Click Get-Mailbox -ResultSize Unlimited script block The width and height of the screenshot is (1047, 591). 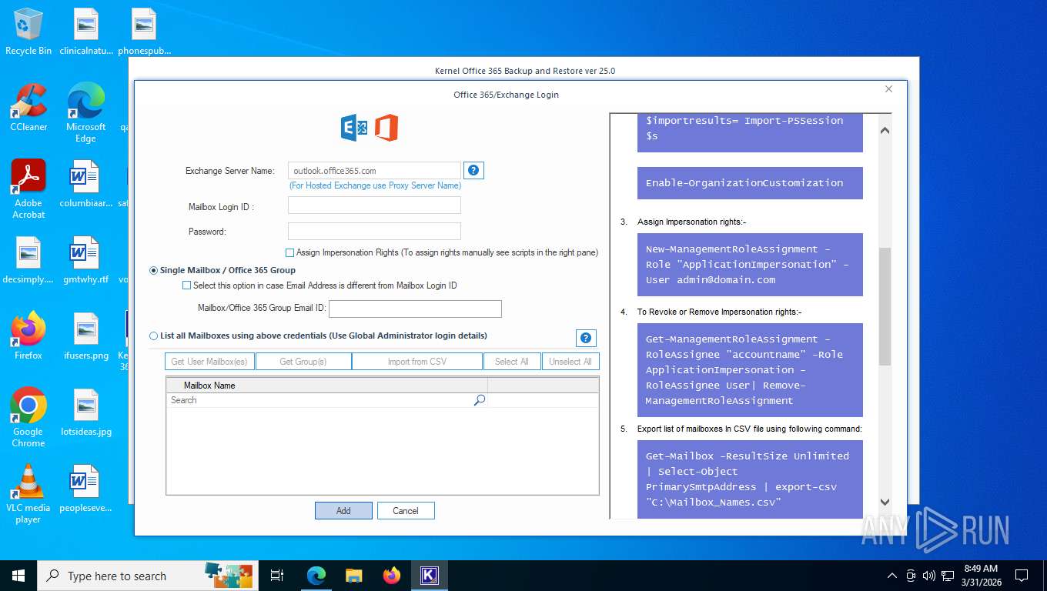coord(750,479)
